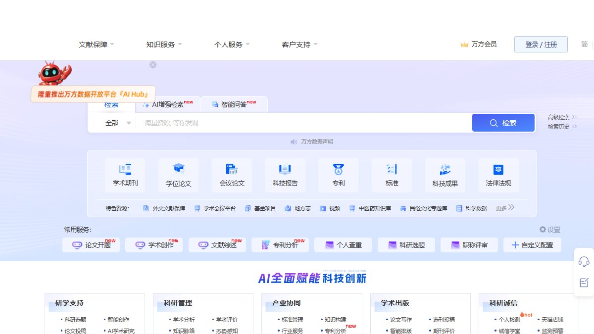Switch to the 智能问答 tab
Viewport: 594px width, 334px height.
click(234, 104)
